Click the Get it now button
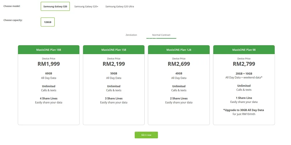This screenshot has height=145, width=291. tap(146, 135)
